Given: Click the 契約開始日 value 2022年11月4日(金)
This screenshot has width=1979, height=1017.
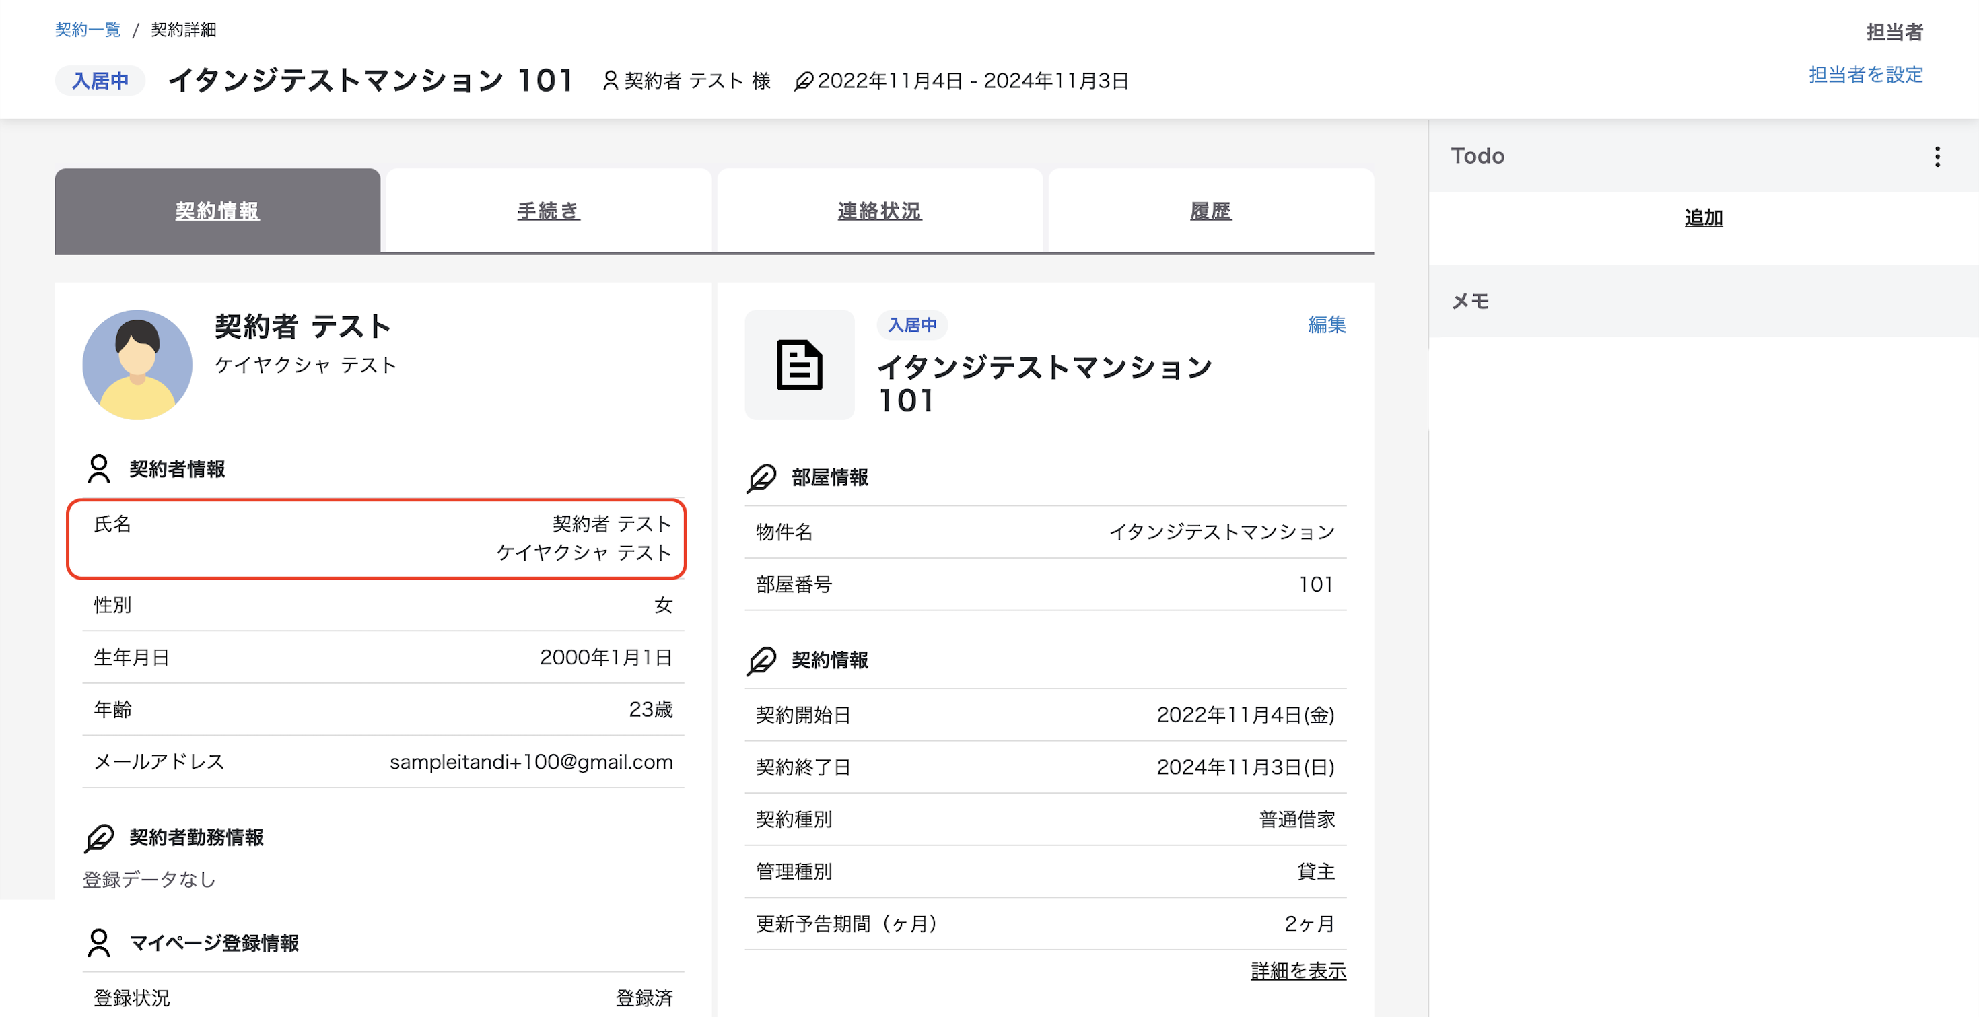Looking at the screenshot, I should 1245,715.
